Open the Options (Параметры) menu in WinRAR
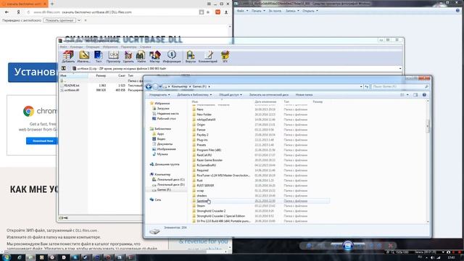 pos(129,46)
